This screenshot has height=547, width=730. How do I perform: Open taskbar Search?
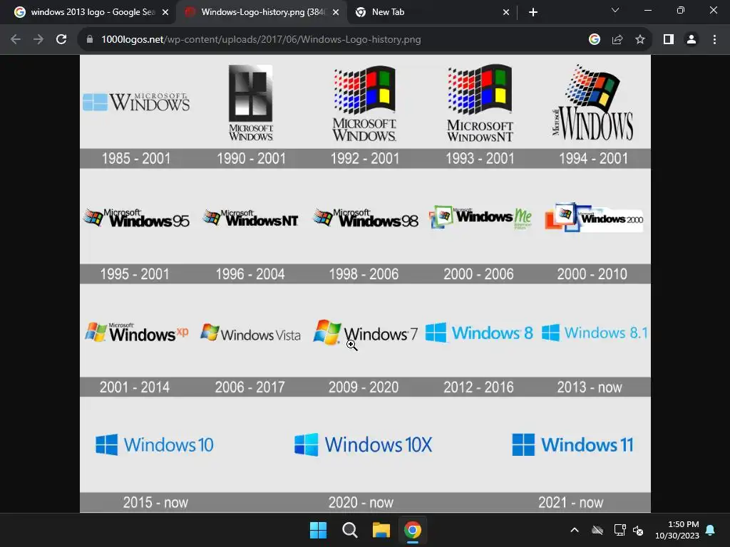349,530
